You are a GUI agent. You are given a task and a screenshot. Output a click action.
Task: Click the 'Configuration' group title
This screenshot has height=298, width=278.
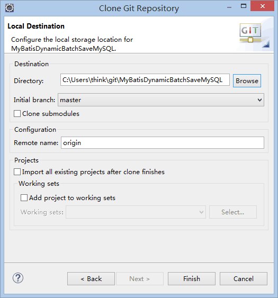pos(35,130)
